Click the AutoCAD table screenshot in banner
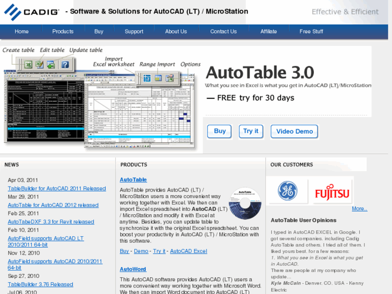The image size is (392, 294). [x=44, y=107]
